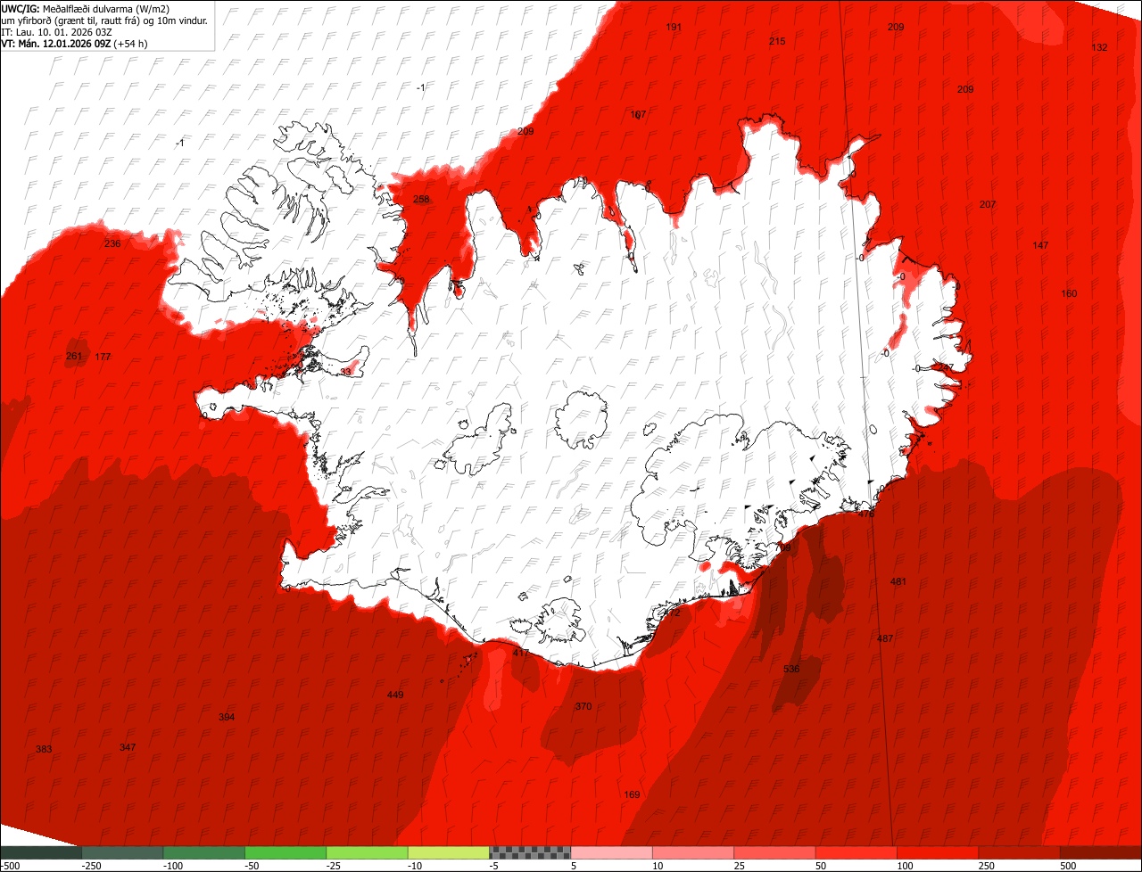Pick the checkered swatch between -5 and 5
Screen dimensions: 1142x872
[530, 852]
